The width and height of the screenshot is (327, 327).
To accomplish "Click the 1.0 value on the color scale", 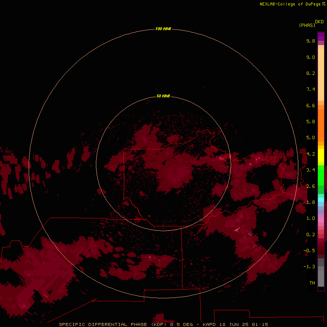I will point(311,218).
